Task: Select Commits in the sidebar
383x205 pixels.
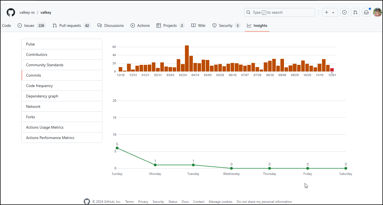Action: click(x=62, y=75)
